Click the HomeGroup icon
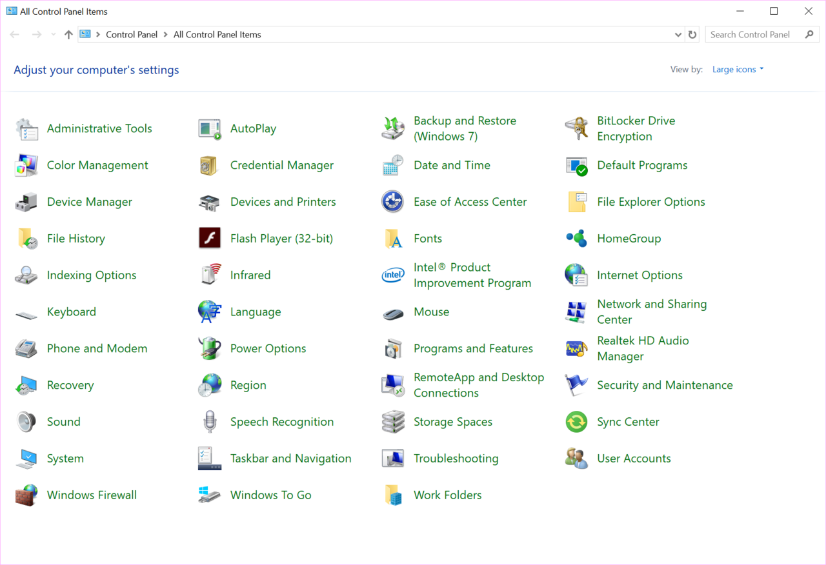 pos(576,239)
